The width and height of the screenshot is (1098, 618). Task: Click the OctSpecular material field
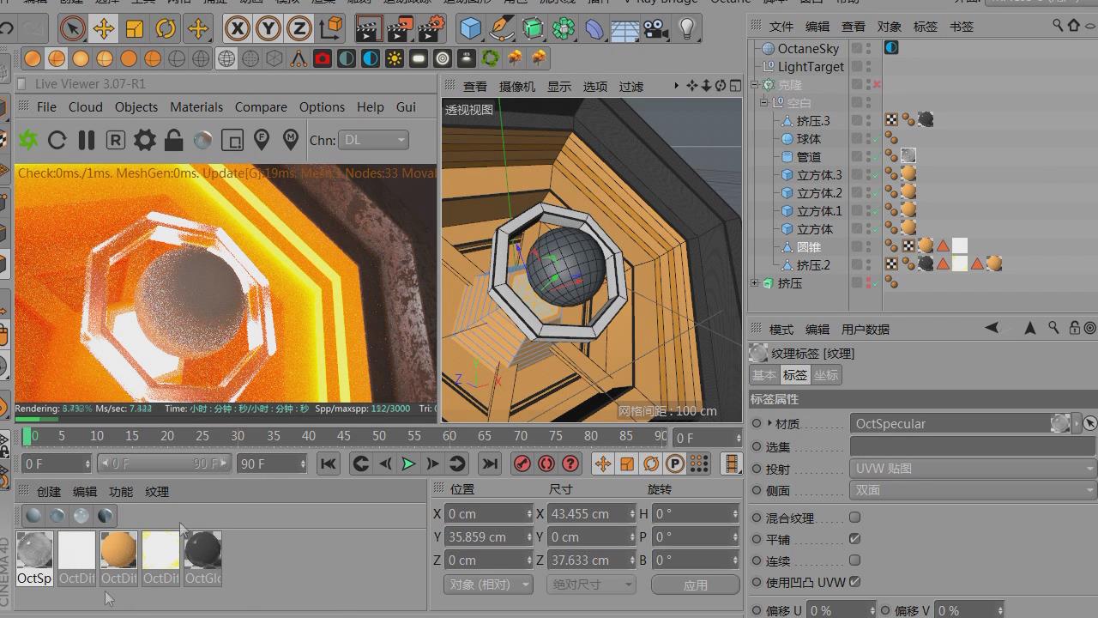(x=950, y=423)
